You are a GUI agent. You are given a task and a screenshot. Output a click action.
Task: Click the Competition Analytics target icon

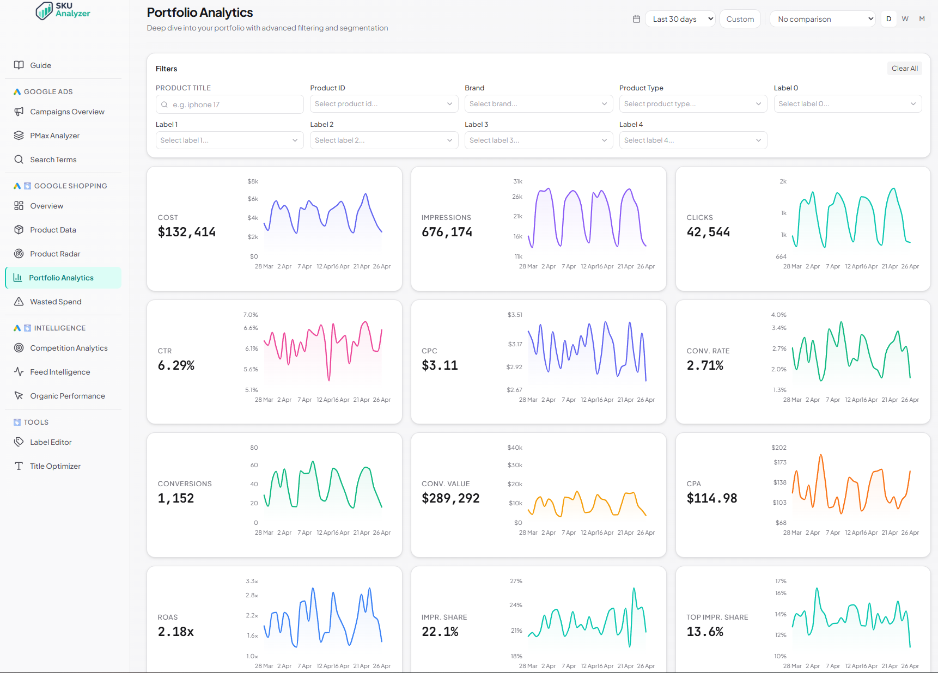point(19,348)
